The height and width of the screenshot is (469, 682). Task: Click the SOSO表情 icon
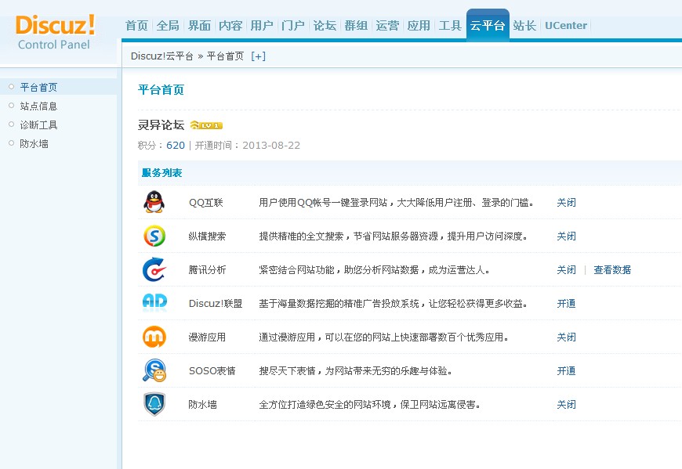click(x=154, y=370)
